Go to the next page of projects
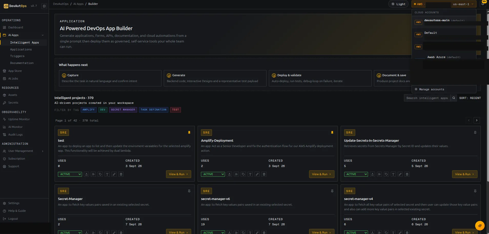This screenshot has height=234, width=489. tap(477, 120)
